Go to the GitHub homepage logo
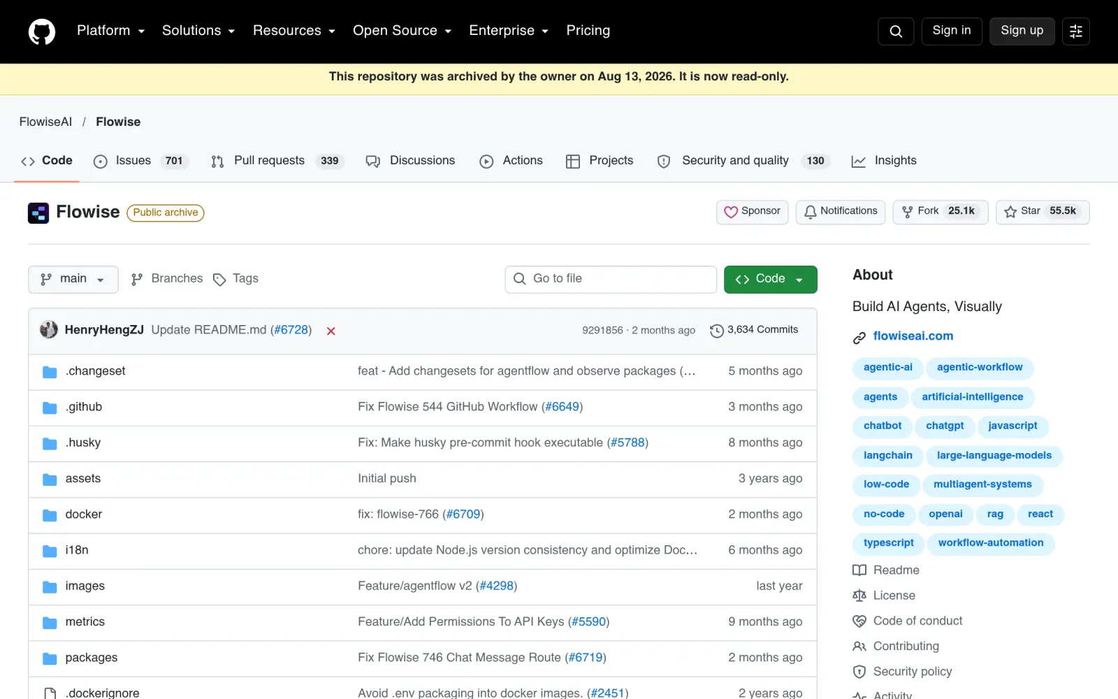The width and height of the screenshot is (1118, 699). click(x=42, y=31)
